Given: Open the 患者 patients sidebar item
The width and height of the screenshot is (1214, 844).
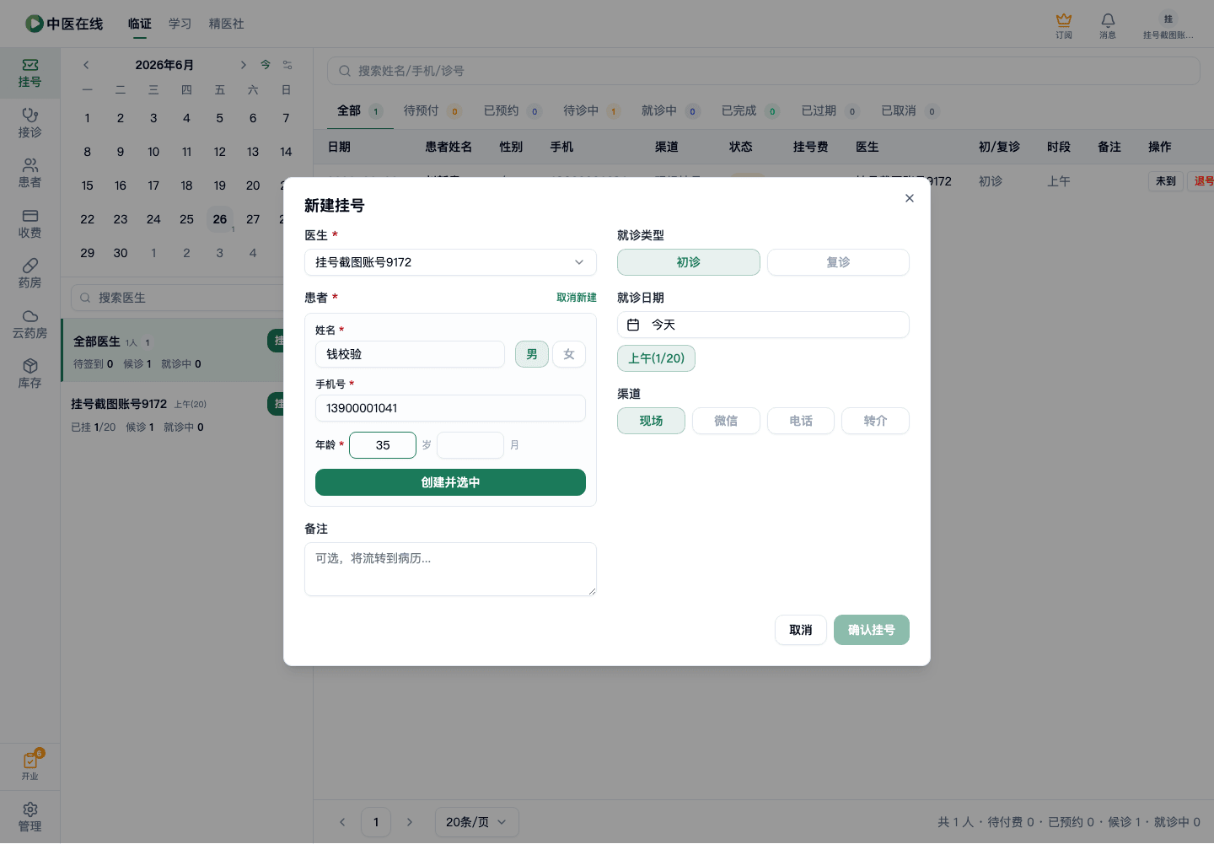Looking at the screenshot, I should 30,173.
